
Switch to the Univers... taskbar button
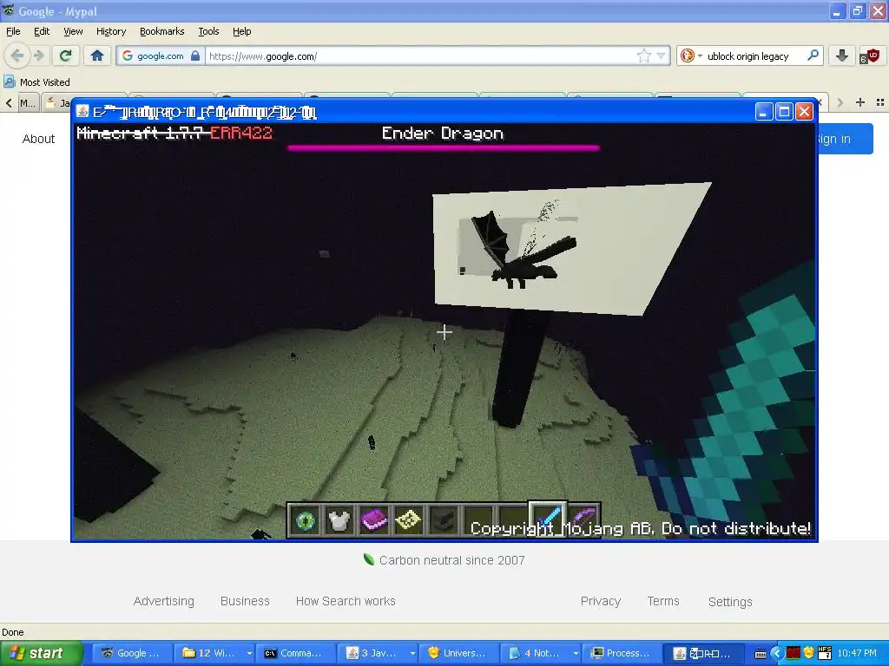tap(458, 653)
